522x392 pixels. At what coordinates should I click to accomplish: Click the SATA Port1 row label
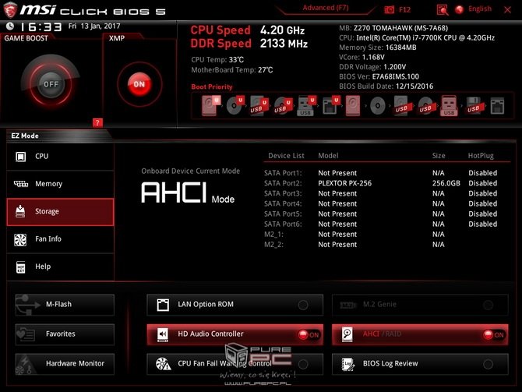pos(283,173)
